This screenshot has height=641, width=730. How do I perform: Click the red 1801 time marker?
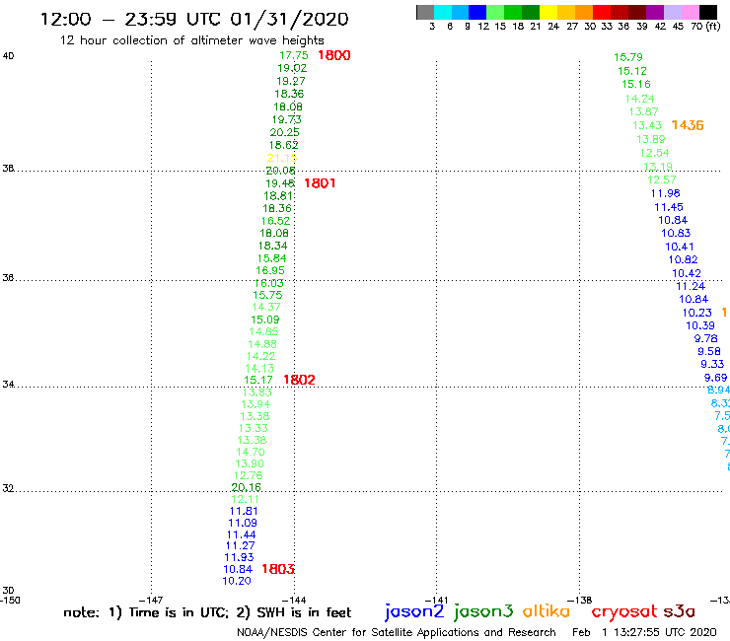click(320, 183)
